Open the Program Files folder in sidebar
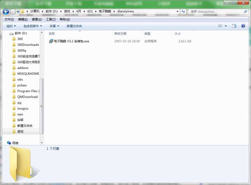This screenshot has height=185, width=251. (x=28, y=91)
